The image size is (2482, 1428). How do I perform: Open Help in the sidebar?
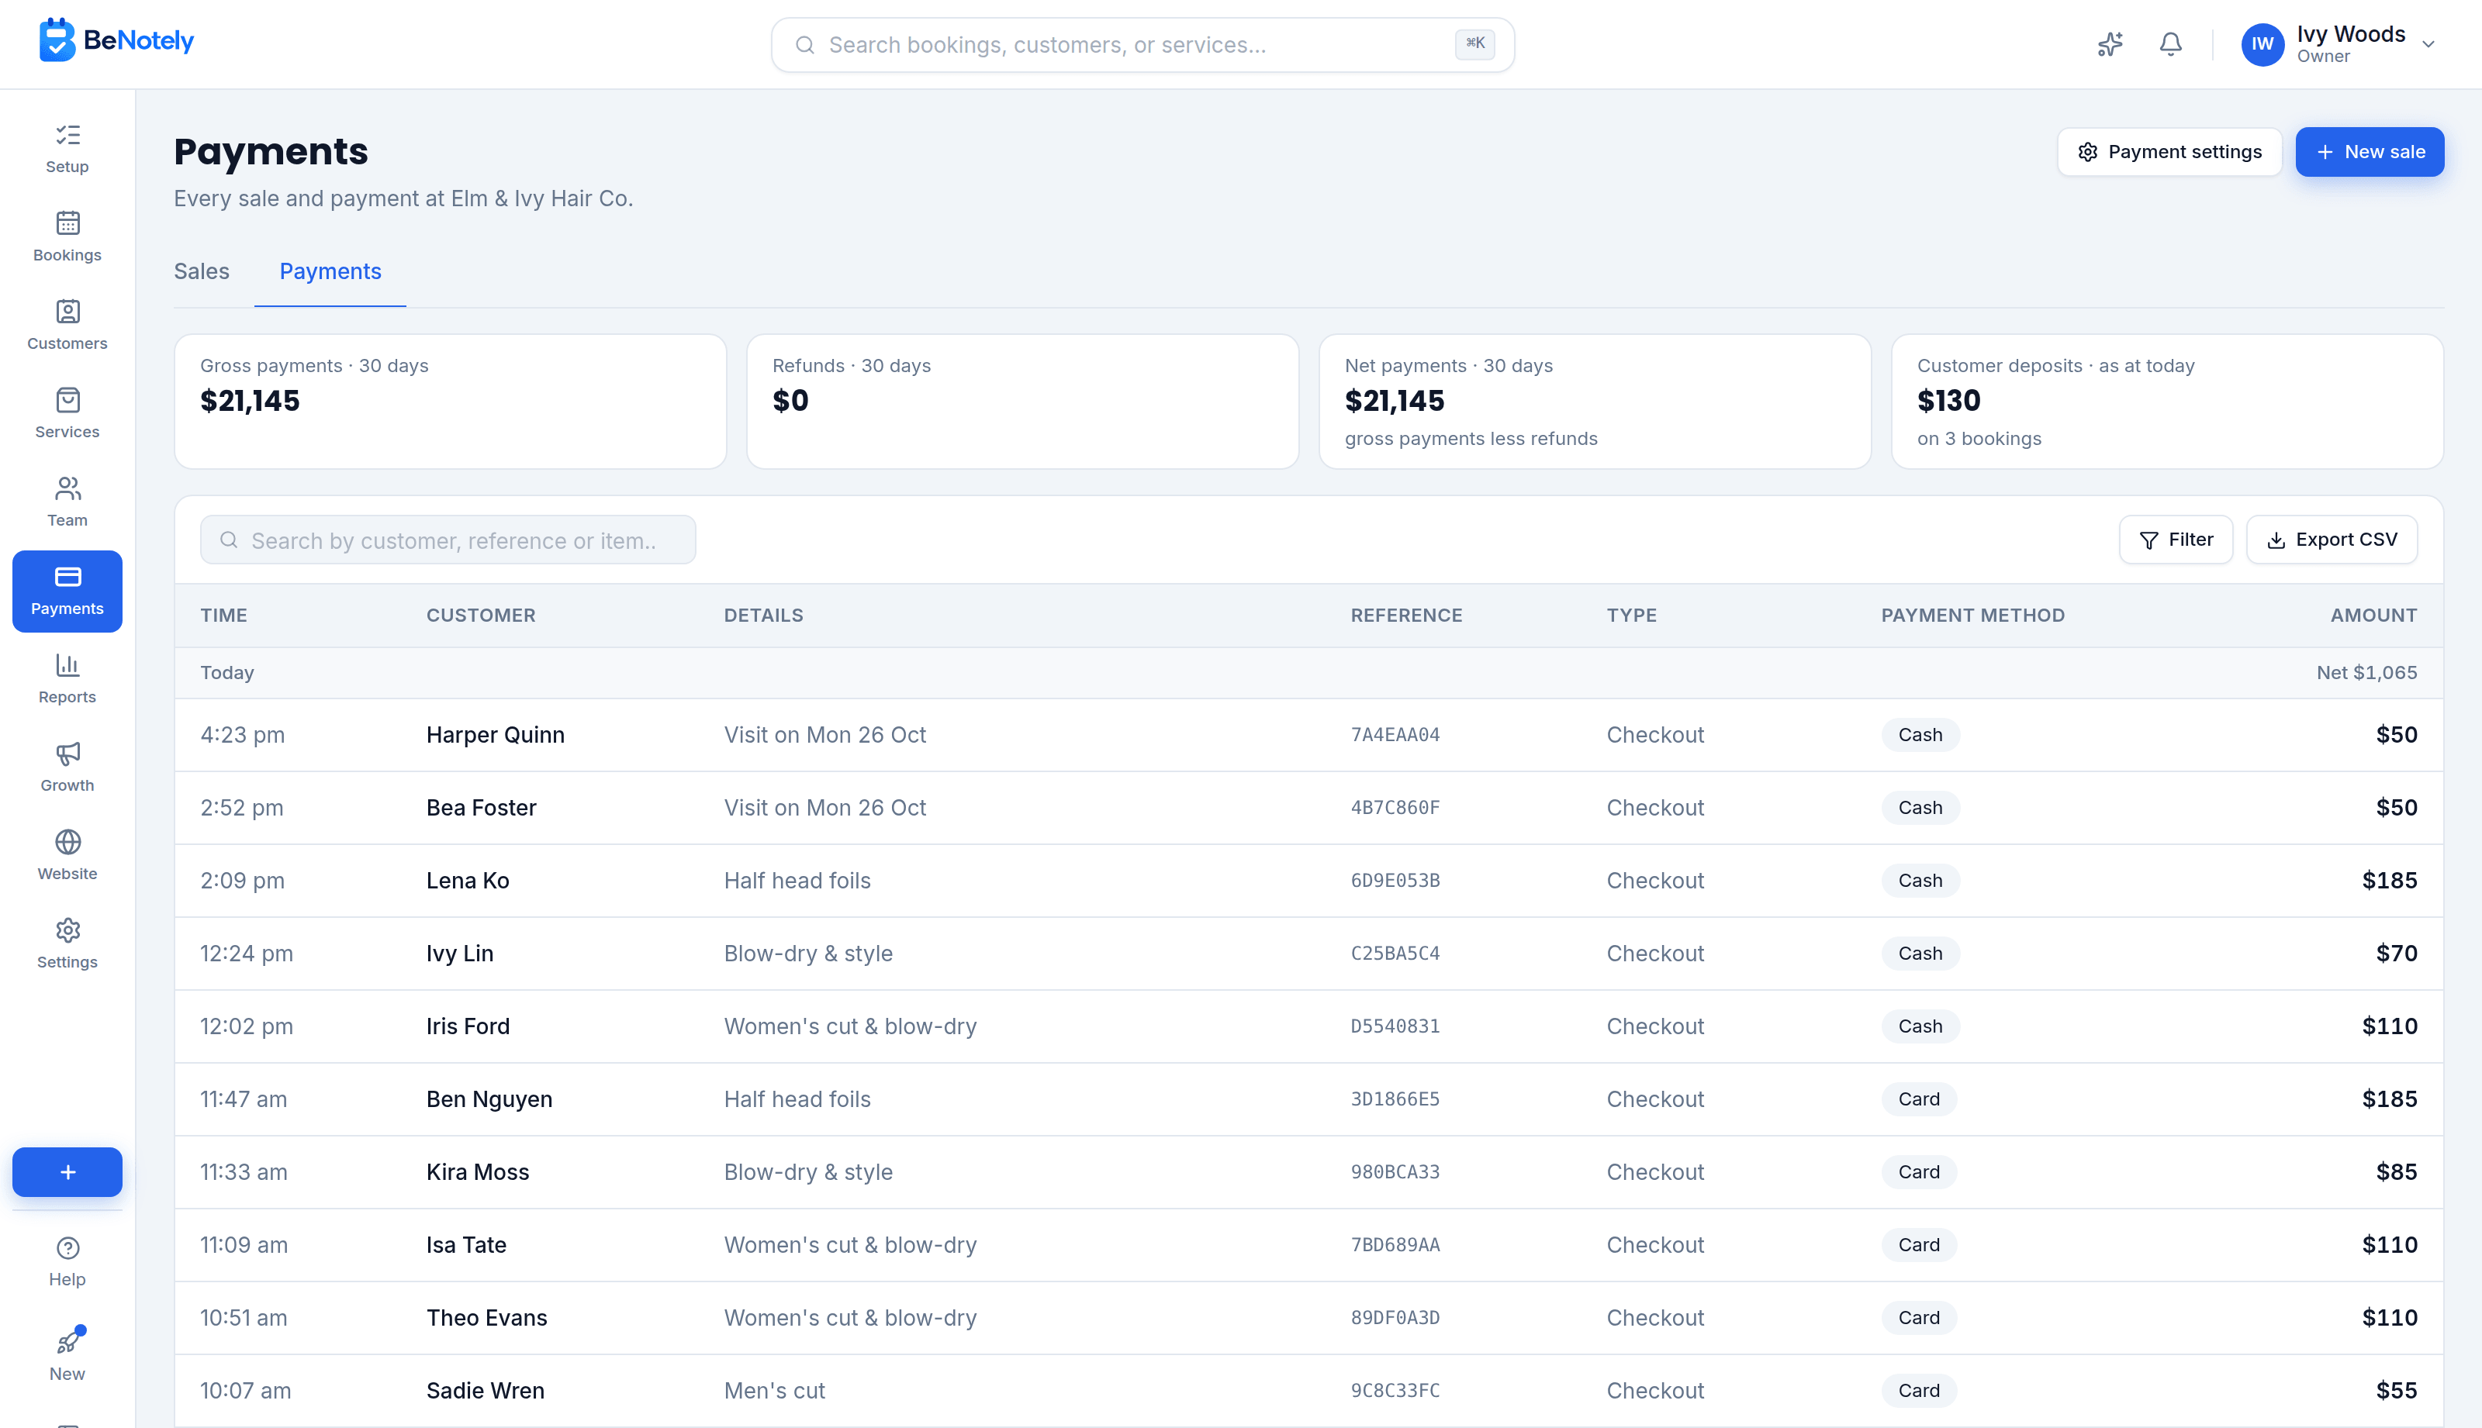(x=67, y=1262)
